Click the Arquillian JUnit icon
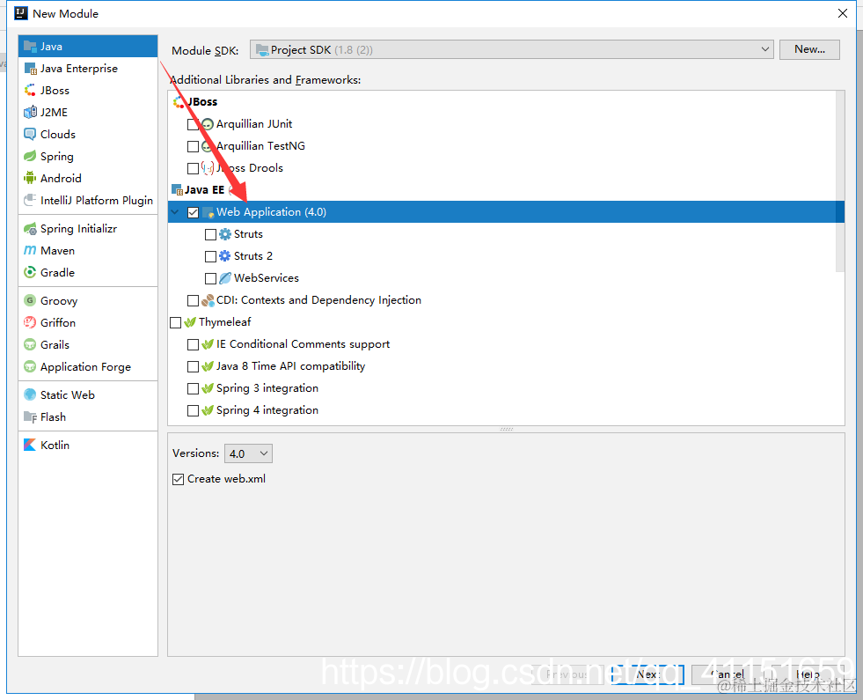Image resolution: width=863 pixels, height=700 pixels. tap(207, 124)
